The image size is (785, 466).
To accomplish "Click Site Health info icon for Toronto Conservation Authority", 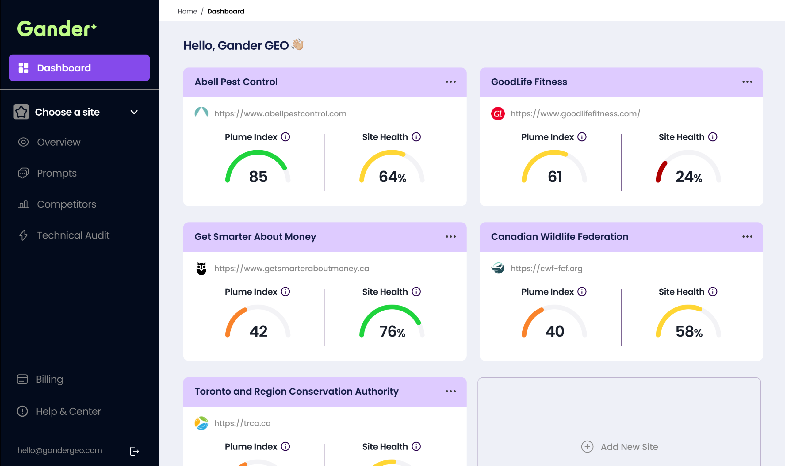I will point(416,446).
